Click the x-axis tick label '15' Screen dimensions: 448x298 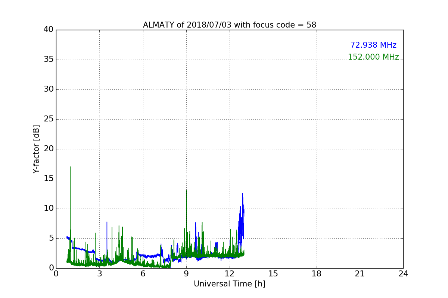click(x=273, y=273)
